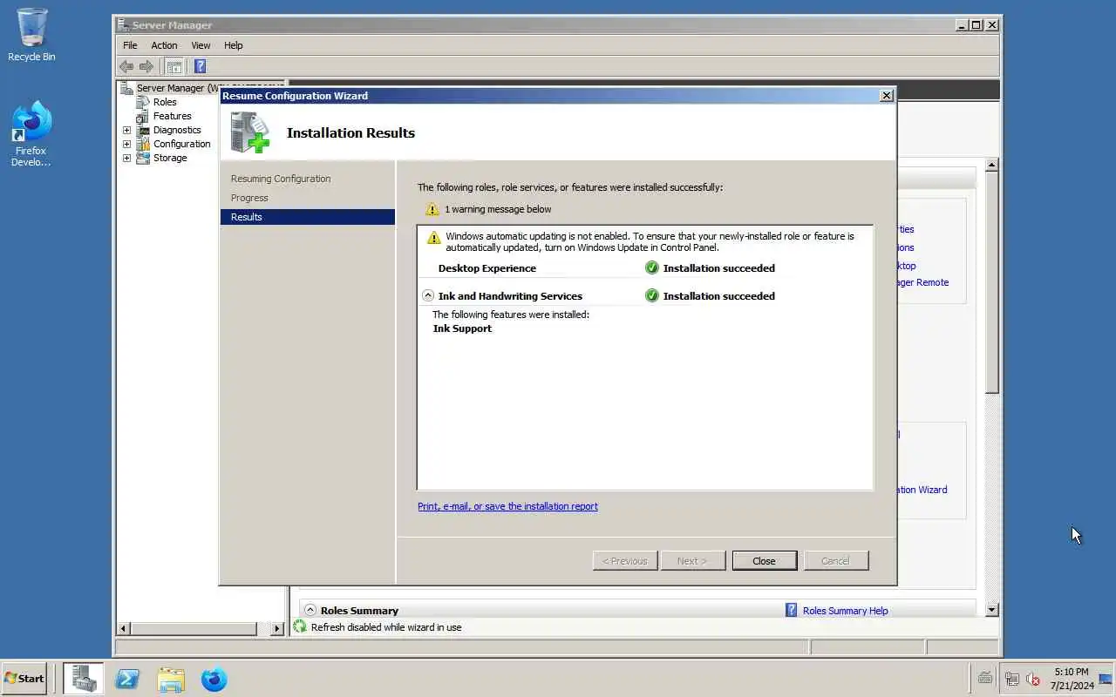Select the Diagnostics node in tree
The height and width of the screenshot is (697, 1116).
coord(177,130)
